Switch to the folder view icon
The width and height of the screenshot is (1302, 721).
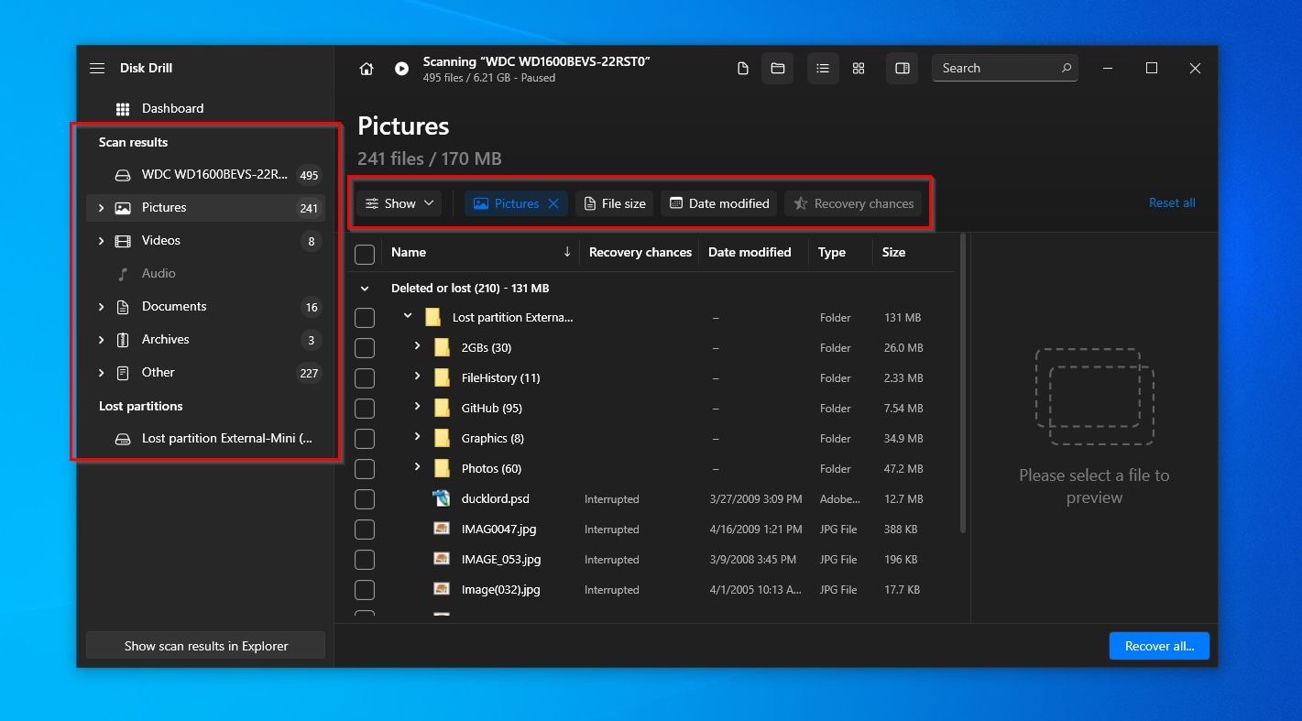click(x=778, y=69)
